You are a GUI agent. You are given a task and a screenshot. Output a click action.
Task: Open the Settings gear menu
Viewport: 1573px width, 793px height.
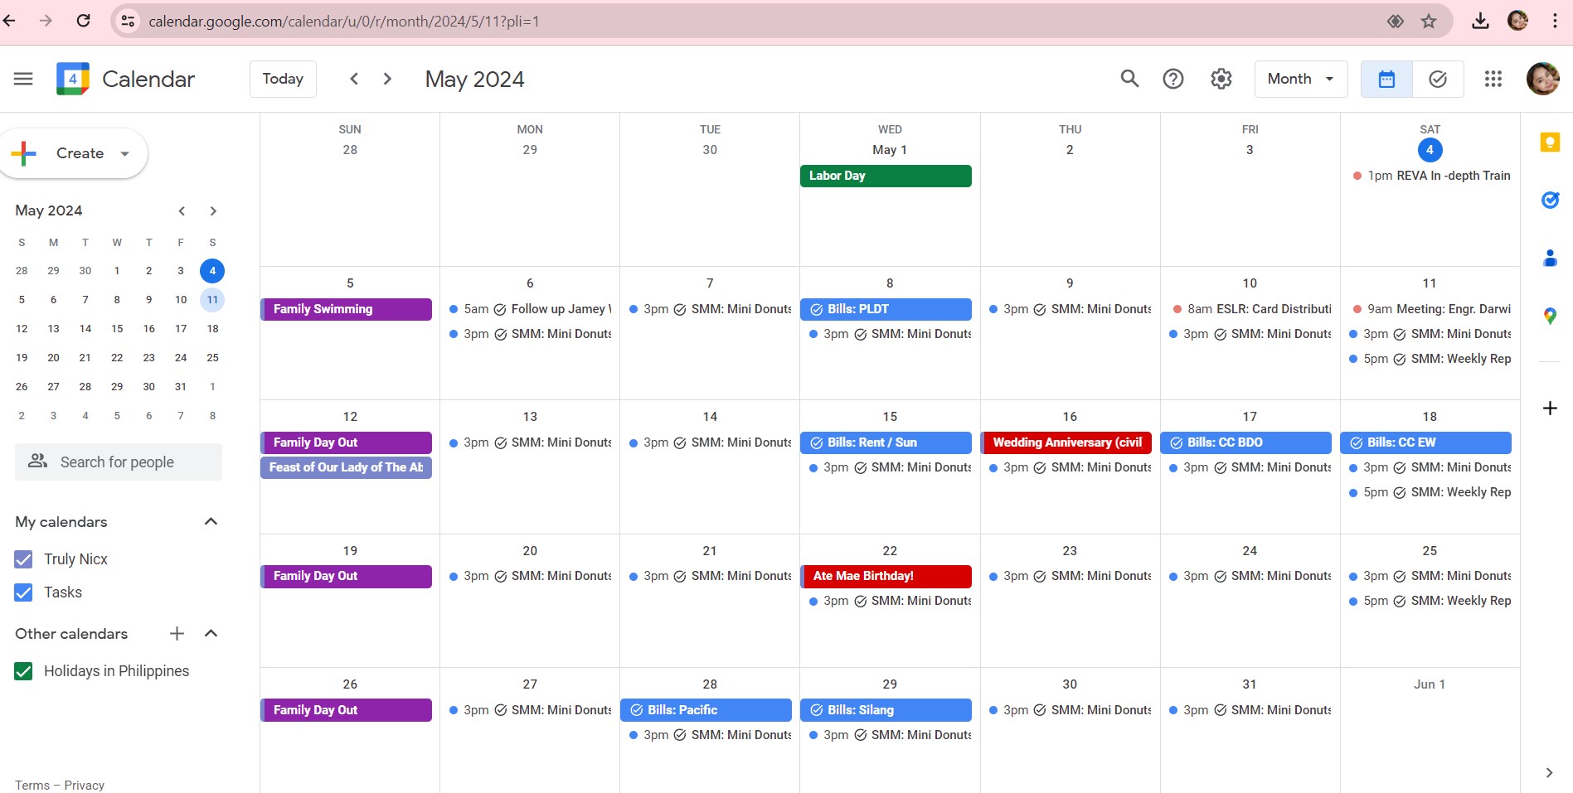click(x=1221, y=79)
